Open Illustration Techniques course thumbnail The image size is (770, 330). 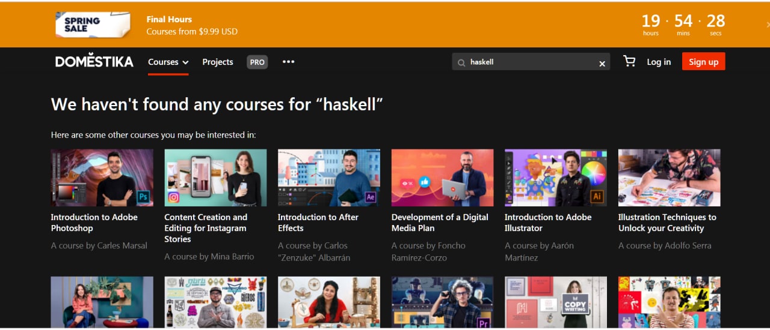click(670, 178)
